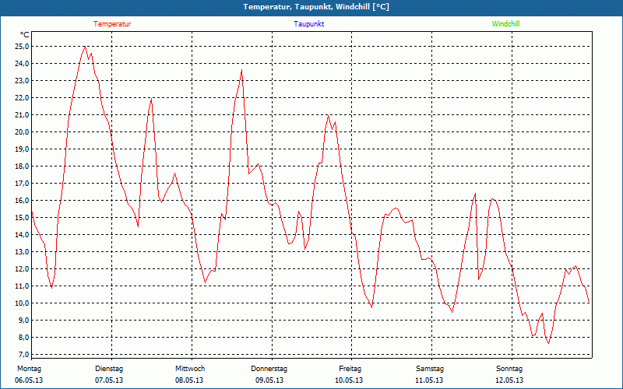Click the Donnerstag day label
Viewport: 623px width, 389px height.
point(269,369)
